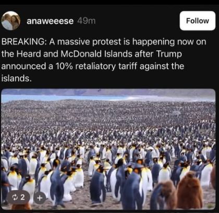Click the word Trump in caption

[169, 54]
